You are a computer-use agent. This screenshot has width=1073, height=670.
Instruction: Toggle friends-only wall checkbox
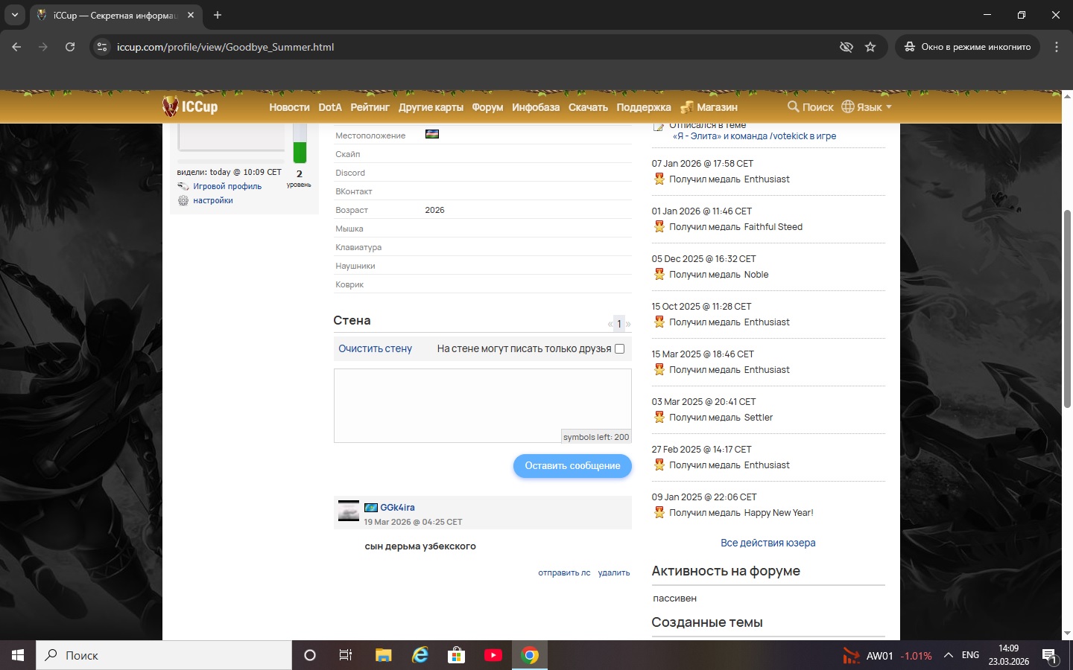coord(619,348)
